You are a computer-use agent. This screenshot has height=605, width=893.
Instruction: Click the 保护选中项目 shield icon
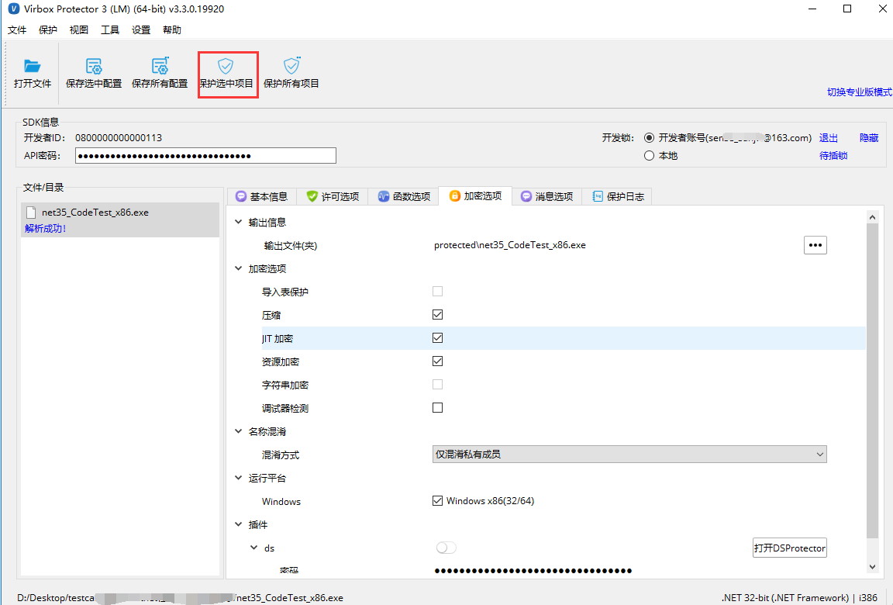pos(226,66)
